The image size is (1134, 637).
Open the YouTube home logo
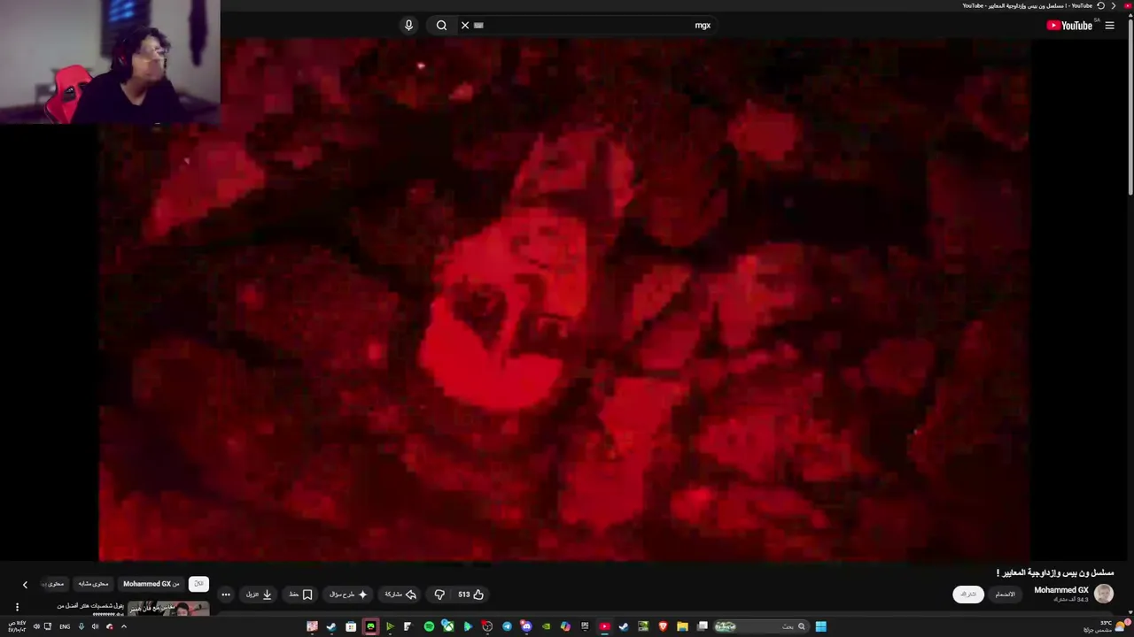pos(1069,26)
